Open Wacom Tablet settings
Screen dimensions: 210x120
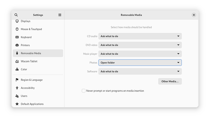(x=38, y=61)
